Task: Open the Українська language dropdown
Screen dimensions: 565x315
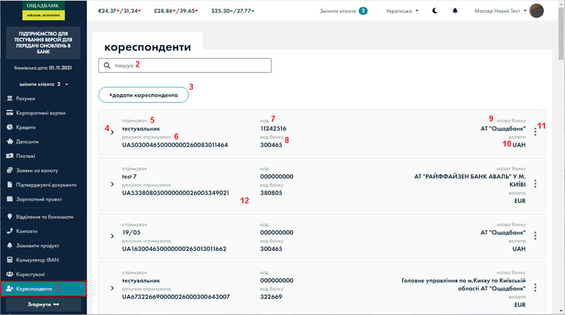Action: coord(402,11)
